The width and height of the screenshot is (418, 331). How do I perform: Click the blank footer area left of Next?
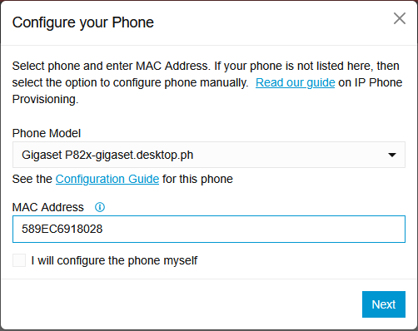click(181, 304)
